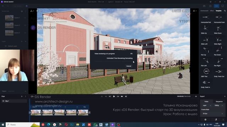Switch to image render mode icon
Viewport: 227px width, 127px height.
coord(210,6)
